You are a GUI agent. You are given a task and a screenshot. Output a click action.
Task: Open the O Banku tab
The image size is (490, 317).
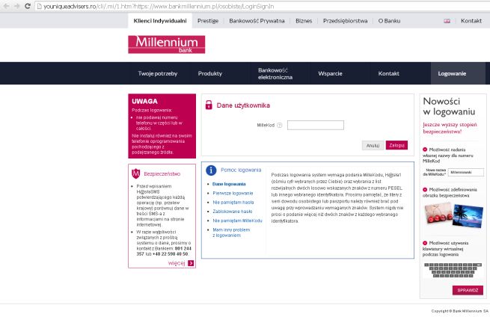tap(389, 21)
